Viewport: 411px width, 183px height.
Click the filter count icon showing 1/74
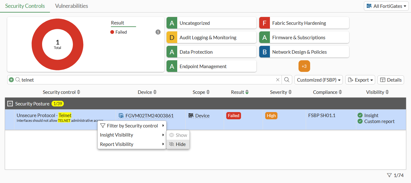coord(389,175)
